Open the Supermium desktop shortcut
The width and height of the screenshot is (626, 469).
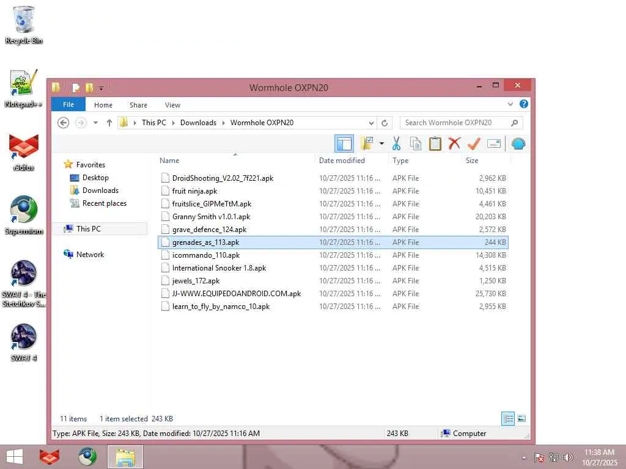coord(24,216)
